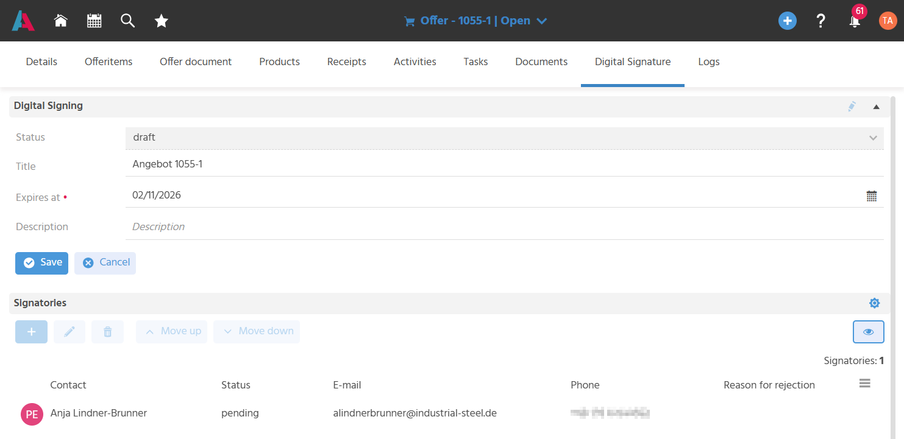Click the pending status cell

pos(240,413)
